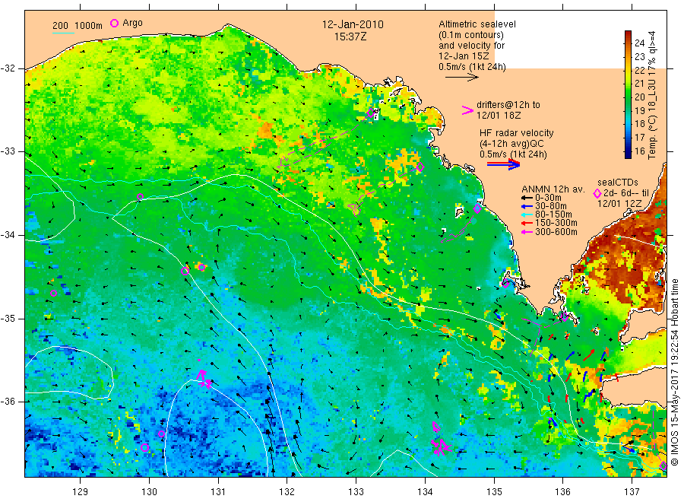
Task: Click the 'Argo' legend label
Action: tap(132, 23)
